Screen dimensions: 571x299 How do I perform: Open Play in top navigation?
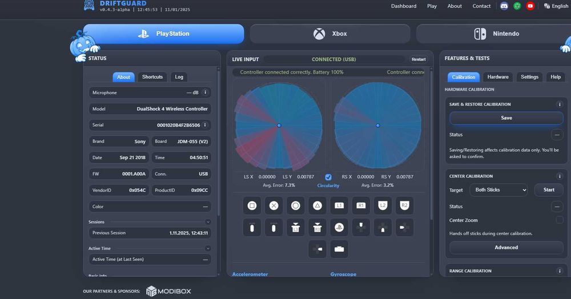432,6
